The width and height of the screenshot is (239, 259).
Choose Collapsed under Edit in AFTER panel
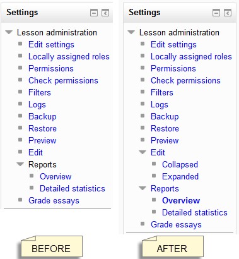click(180, 165)
